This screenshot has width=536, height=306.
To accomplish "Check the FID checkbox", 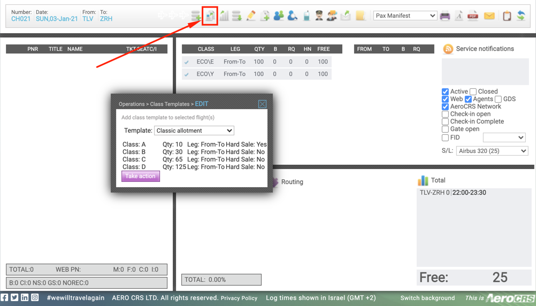I will pyautogui.click(x=445, y=138).
